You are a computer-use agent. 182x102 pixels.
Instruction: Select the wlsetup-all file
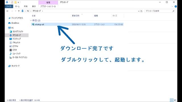point(77,24)
